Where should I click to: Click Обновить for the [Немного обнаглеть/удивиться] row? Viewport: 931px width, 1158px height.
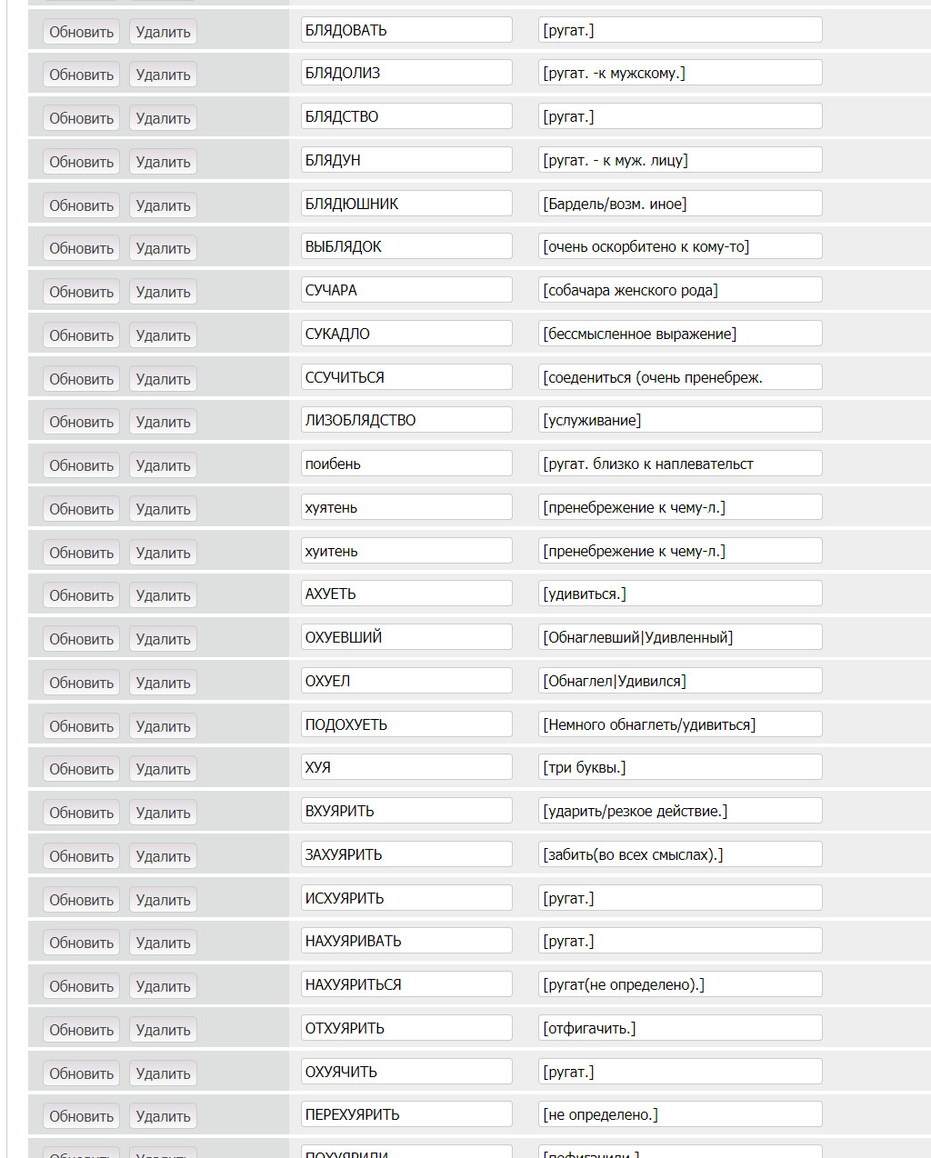click(81, 726)
